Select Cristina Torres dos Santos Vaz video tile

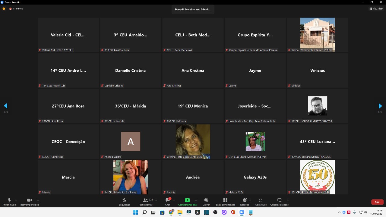click(x=193, y=141)
